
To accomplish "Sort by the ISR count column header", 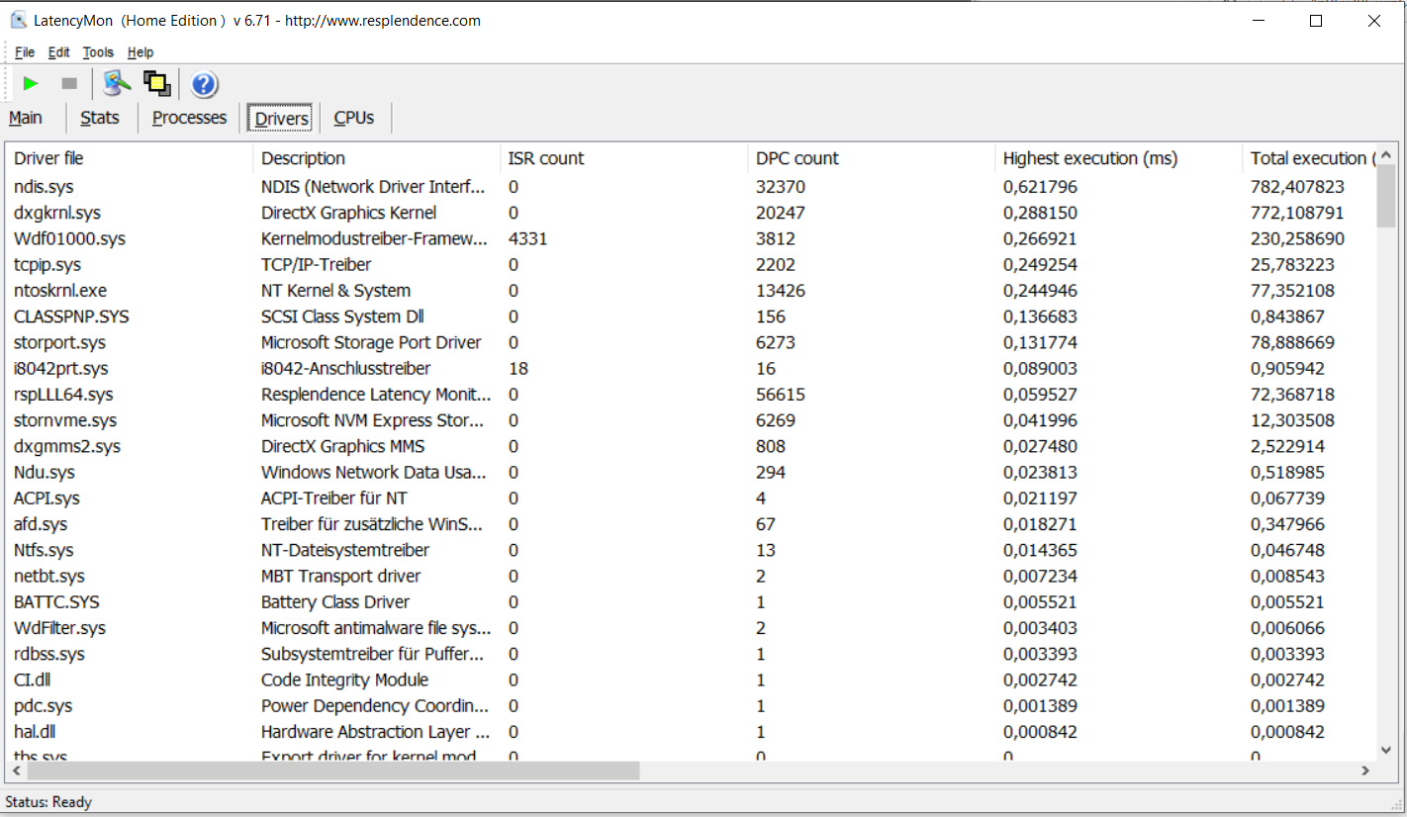I will tap(624, 158).
